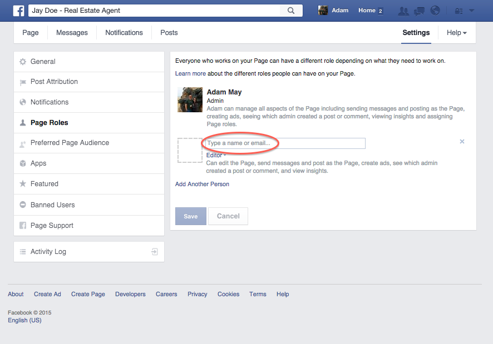Open Banned Users settings
493x344 pixels.
tap(89, 205)
